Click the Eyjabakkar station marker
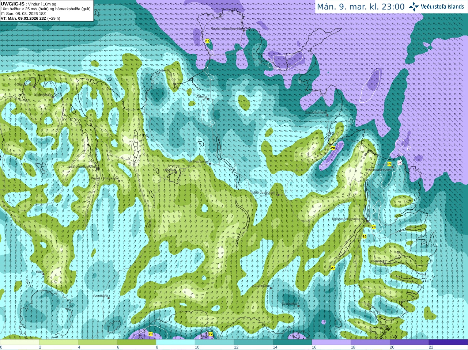This screenshot has width=468, height=350. pos(298,306)
